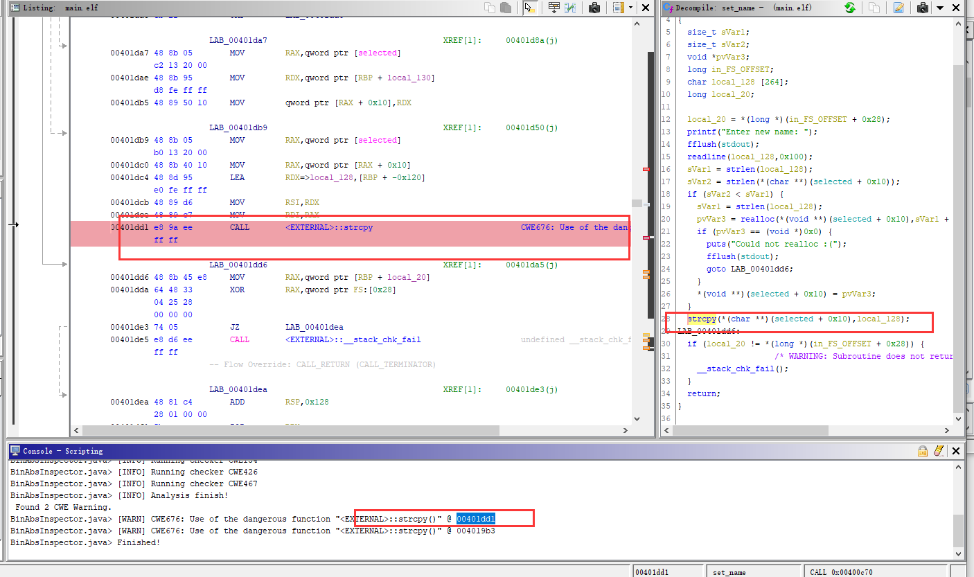The height and width of the screenshot is (577, 974).
Task: Follow the XREF 00401d8a(j) reference
Action: pyautogui.click(x=532, y=40)
